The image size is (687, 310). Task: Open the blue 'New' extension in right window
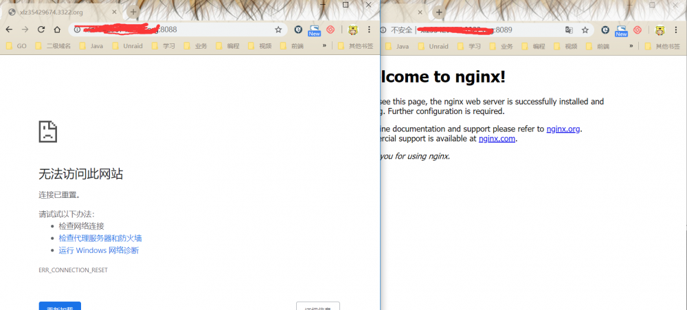tap(621, 30)
